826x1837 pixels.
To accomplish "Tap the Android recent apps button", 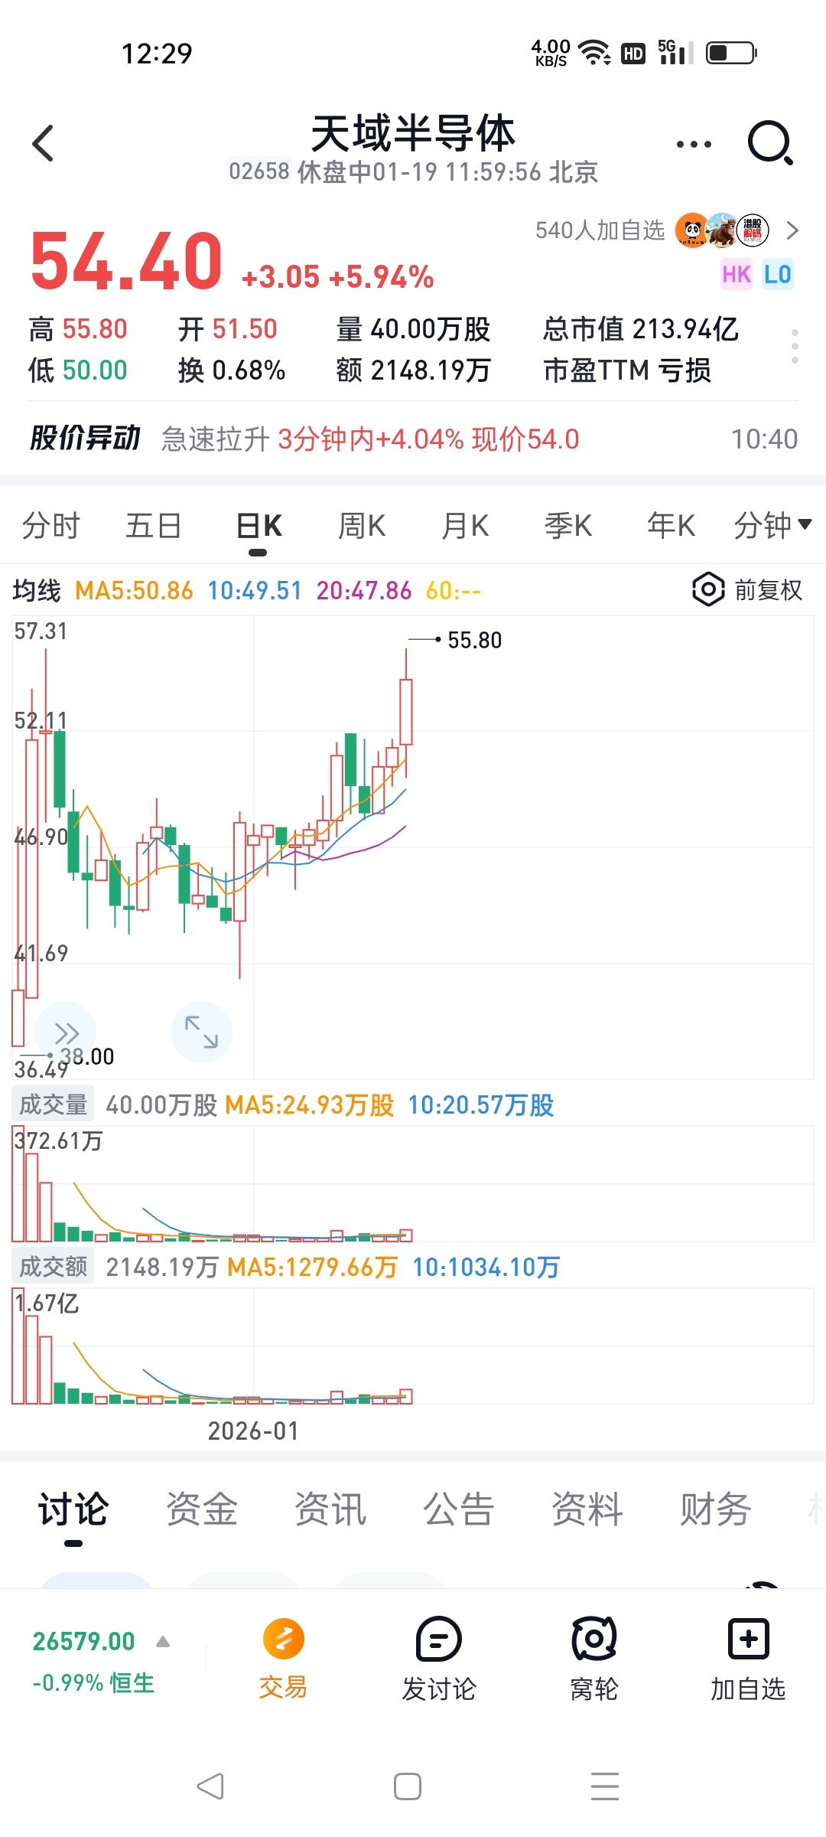I will pos(605,1786).
